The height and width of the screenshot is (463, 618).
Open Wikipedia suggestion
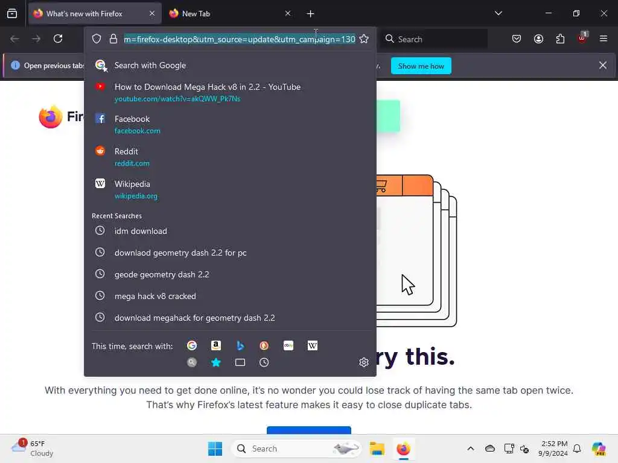230,190
